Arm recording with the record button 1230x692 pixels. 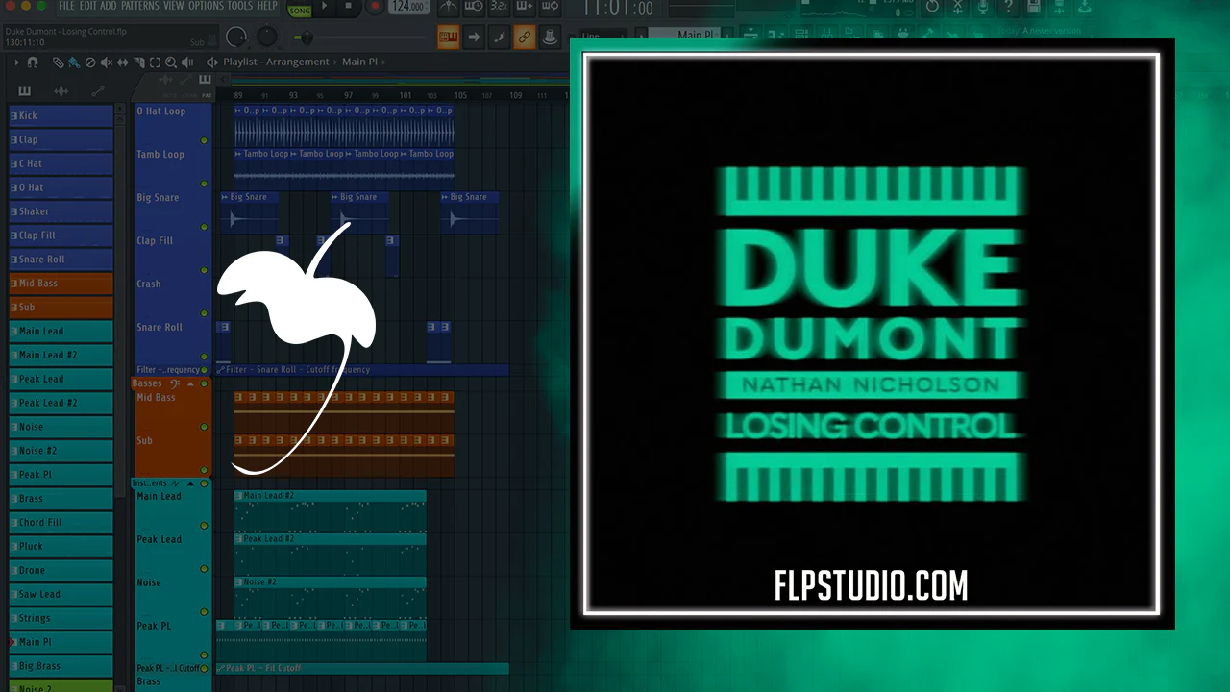click(x=375, y=7)
